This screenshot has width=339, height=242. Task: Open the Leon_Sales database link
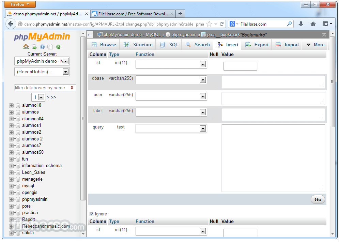pyautogui.click(x=33, y=172)
